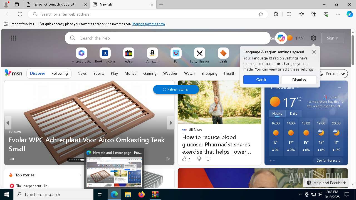The width and height of the screenshot is (356, 200).
Task: Open Browser essentials heart icon
Action: [326, 14]
